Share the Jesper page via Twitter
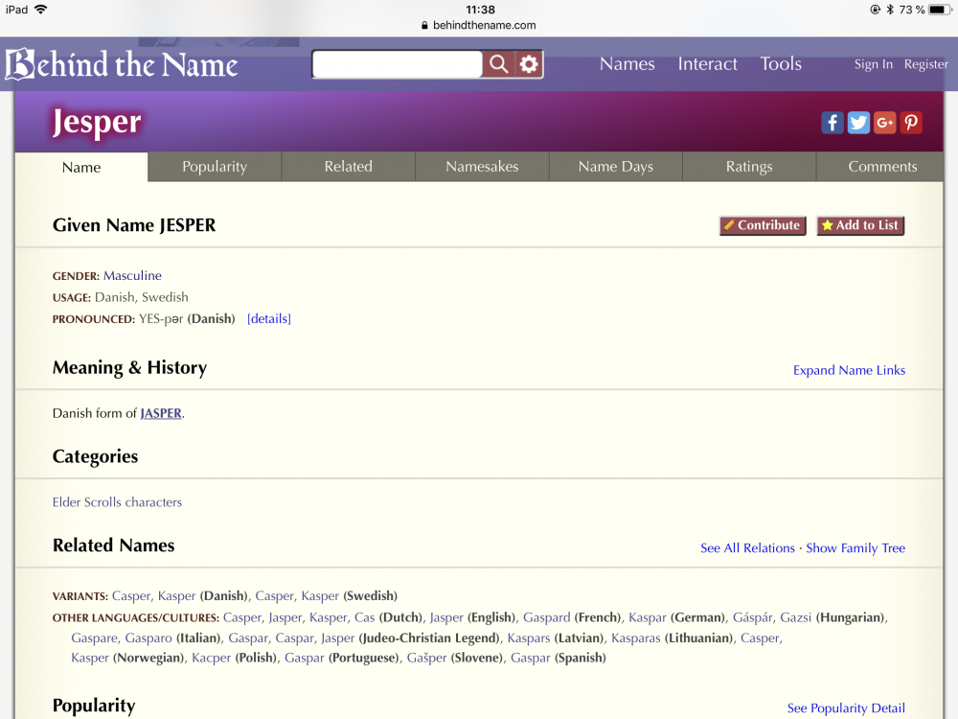 pyautogui.click(x=858, y=122)
